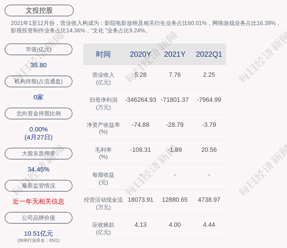Click the 公司品牌价值 pill
Image resolution: width=287 pixels, height=248 pixels.
pos(39,218)
